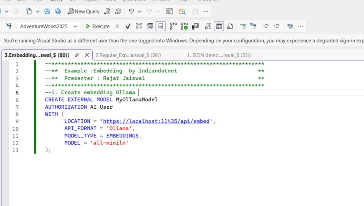
Task: Toggle Include Client Statistics
Action: tap(195, 26)
